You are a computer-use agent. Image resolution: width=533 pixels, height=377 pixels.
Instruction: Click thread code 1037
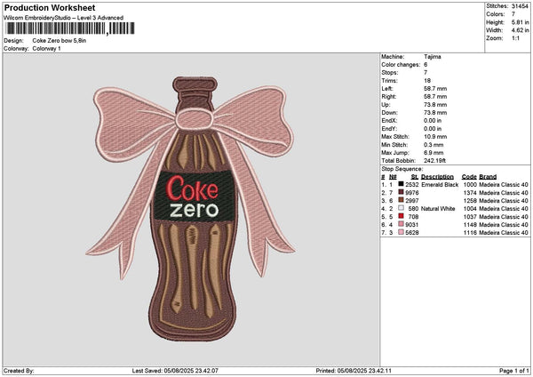click(470, 216)
